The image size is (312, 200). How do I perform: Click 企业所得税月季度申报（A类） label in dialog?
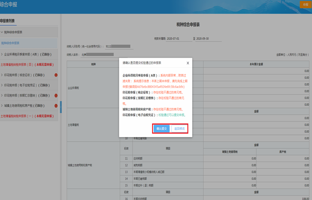140,76
